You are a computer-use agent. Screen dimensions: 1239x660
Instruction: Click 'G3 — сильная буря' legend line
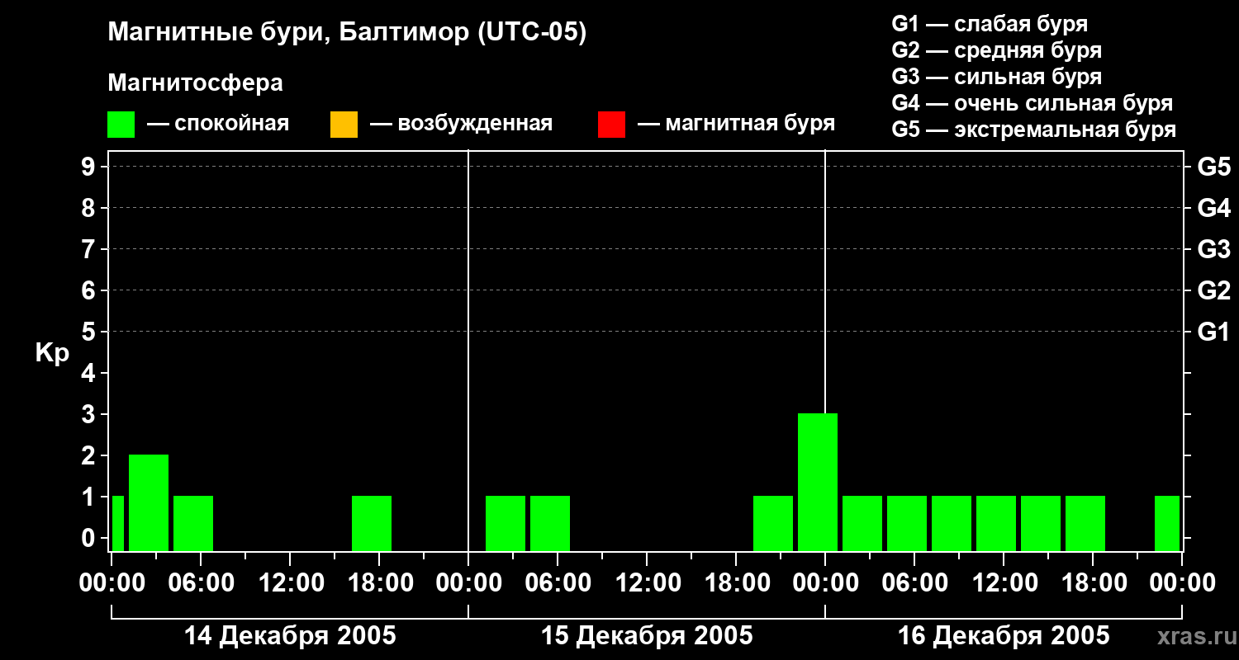tap(996, 77)
